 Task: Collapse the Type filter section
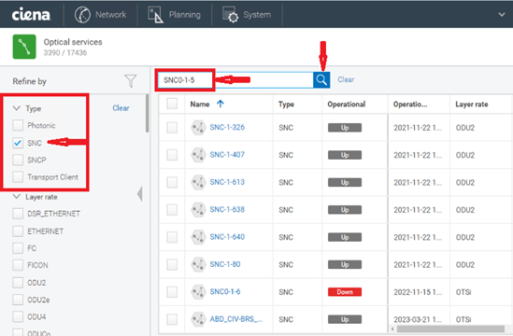click(17, 108)
